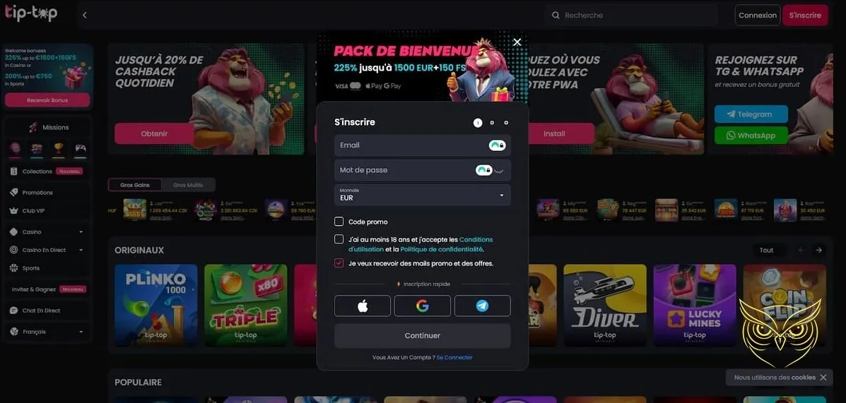Uncheck promo mails and offers checkbox
Viewport: 846px width, 403px height.
coord(339,263)
